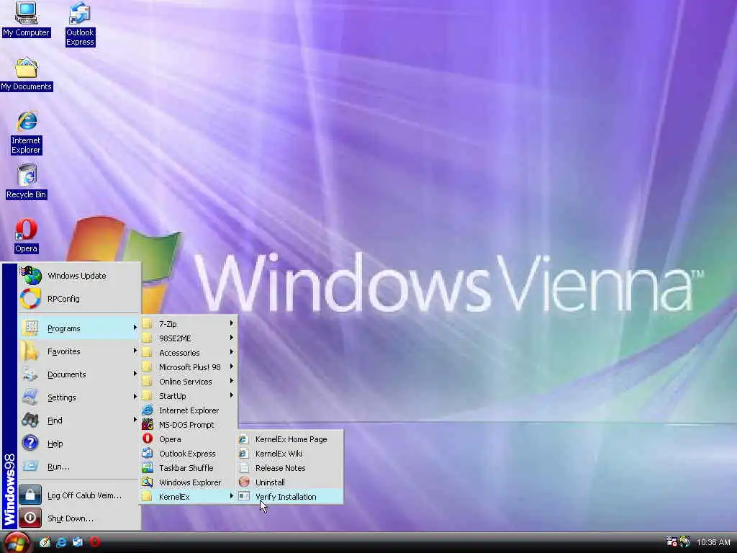
Task: Launch the Internet Explorer desktop icon
Action: click(27, 132)
